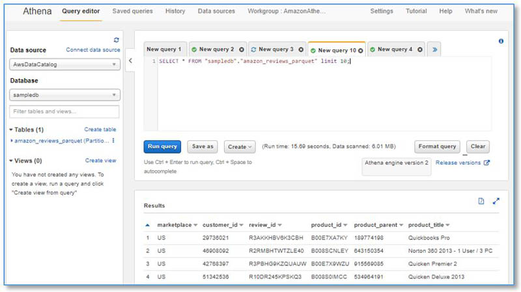Click customer ID 51342536 cell

point(216,277)
